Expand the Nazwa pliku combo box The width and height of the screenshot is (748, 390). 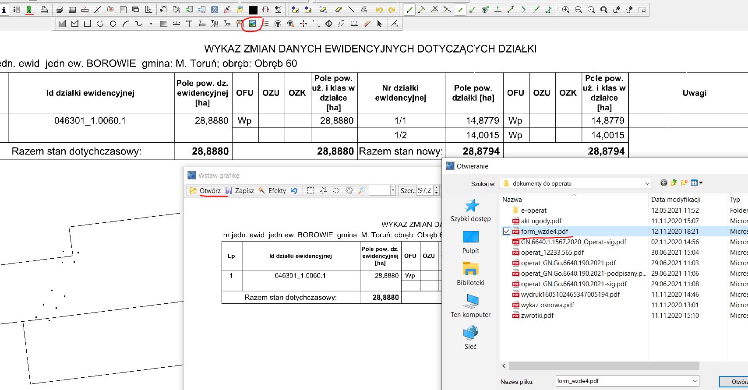pos(695,381)
